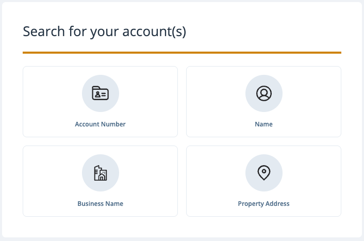The height and width of the screenshot is (241, 364).
Task: Click the "Search for your account(s)" heading
Action: [105, 31]
